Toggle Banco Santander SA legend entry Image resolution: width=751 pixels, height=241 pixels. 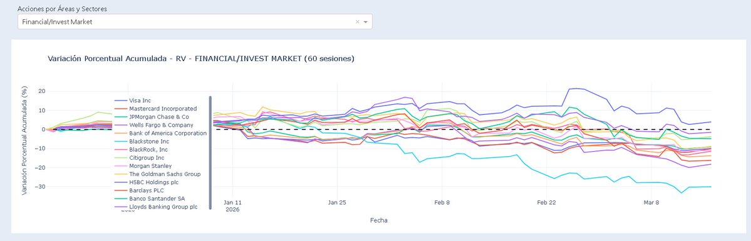[150, 199]
